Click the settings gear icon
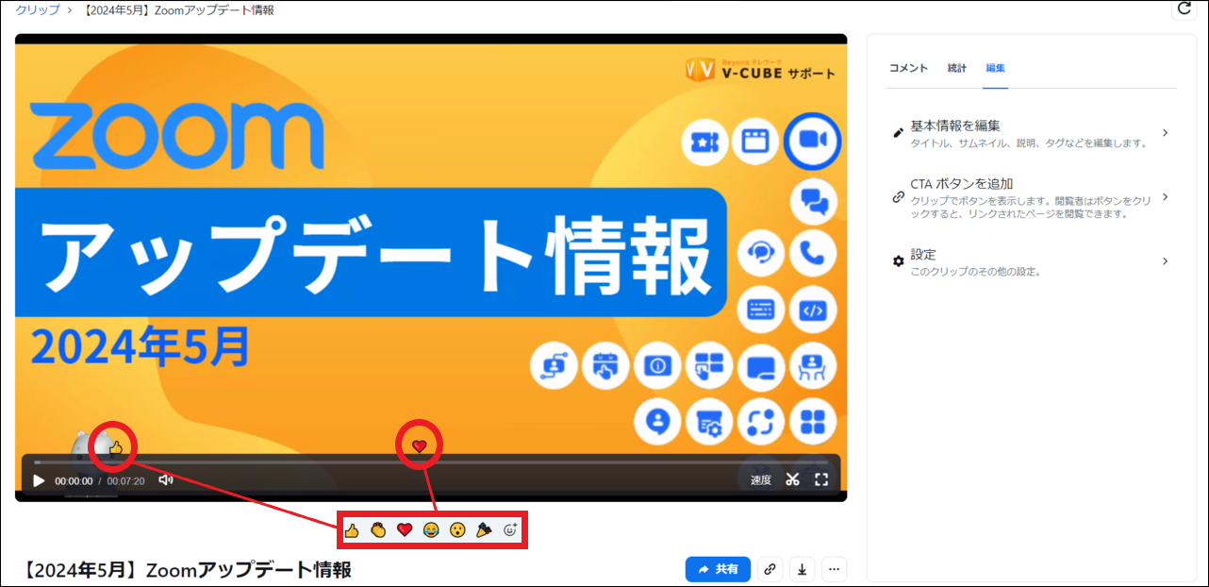The height and width of the screenshot is (587, 1209). (x=898, y=261)
